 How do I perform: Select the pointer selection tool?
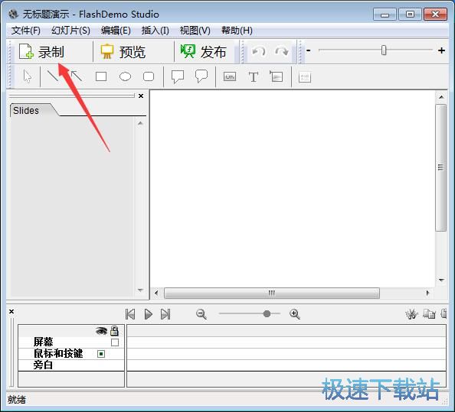click(28, 76)
